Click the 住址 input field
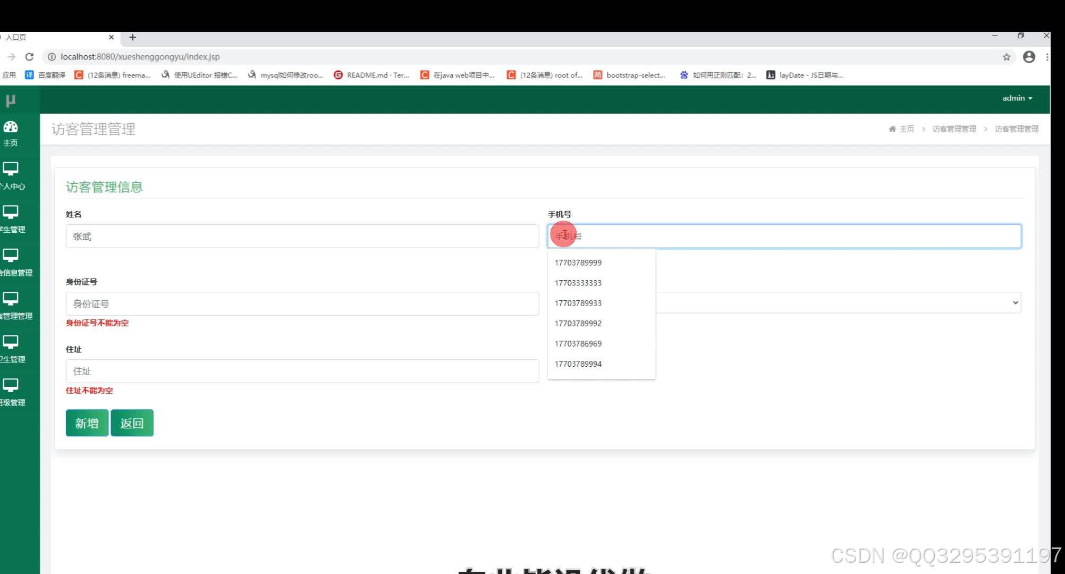The height and width of the screenshot is (574, 1065). click(302, 371)
